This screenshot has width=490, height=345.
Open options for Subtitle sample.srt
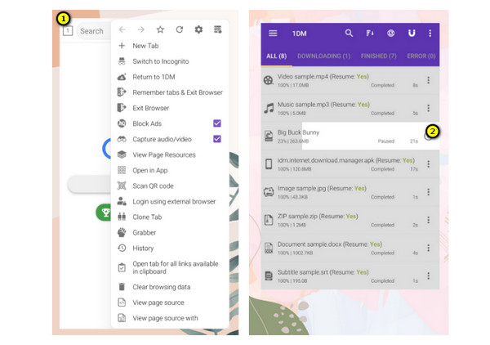(429, 276)
